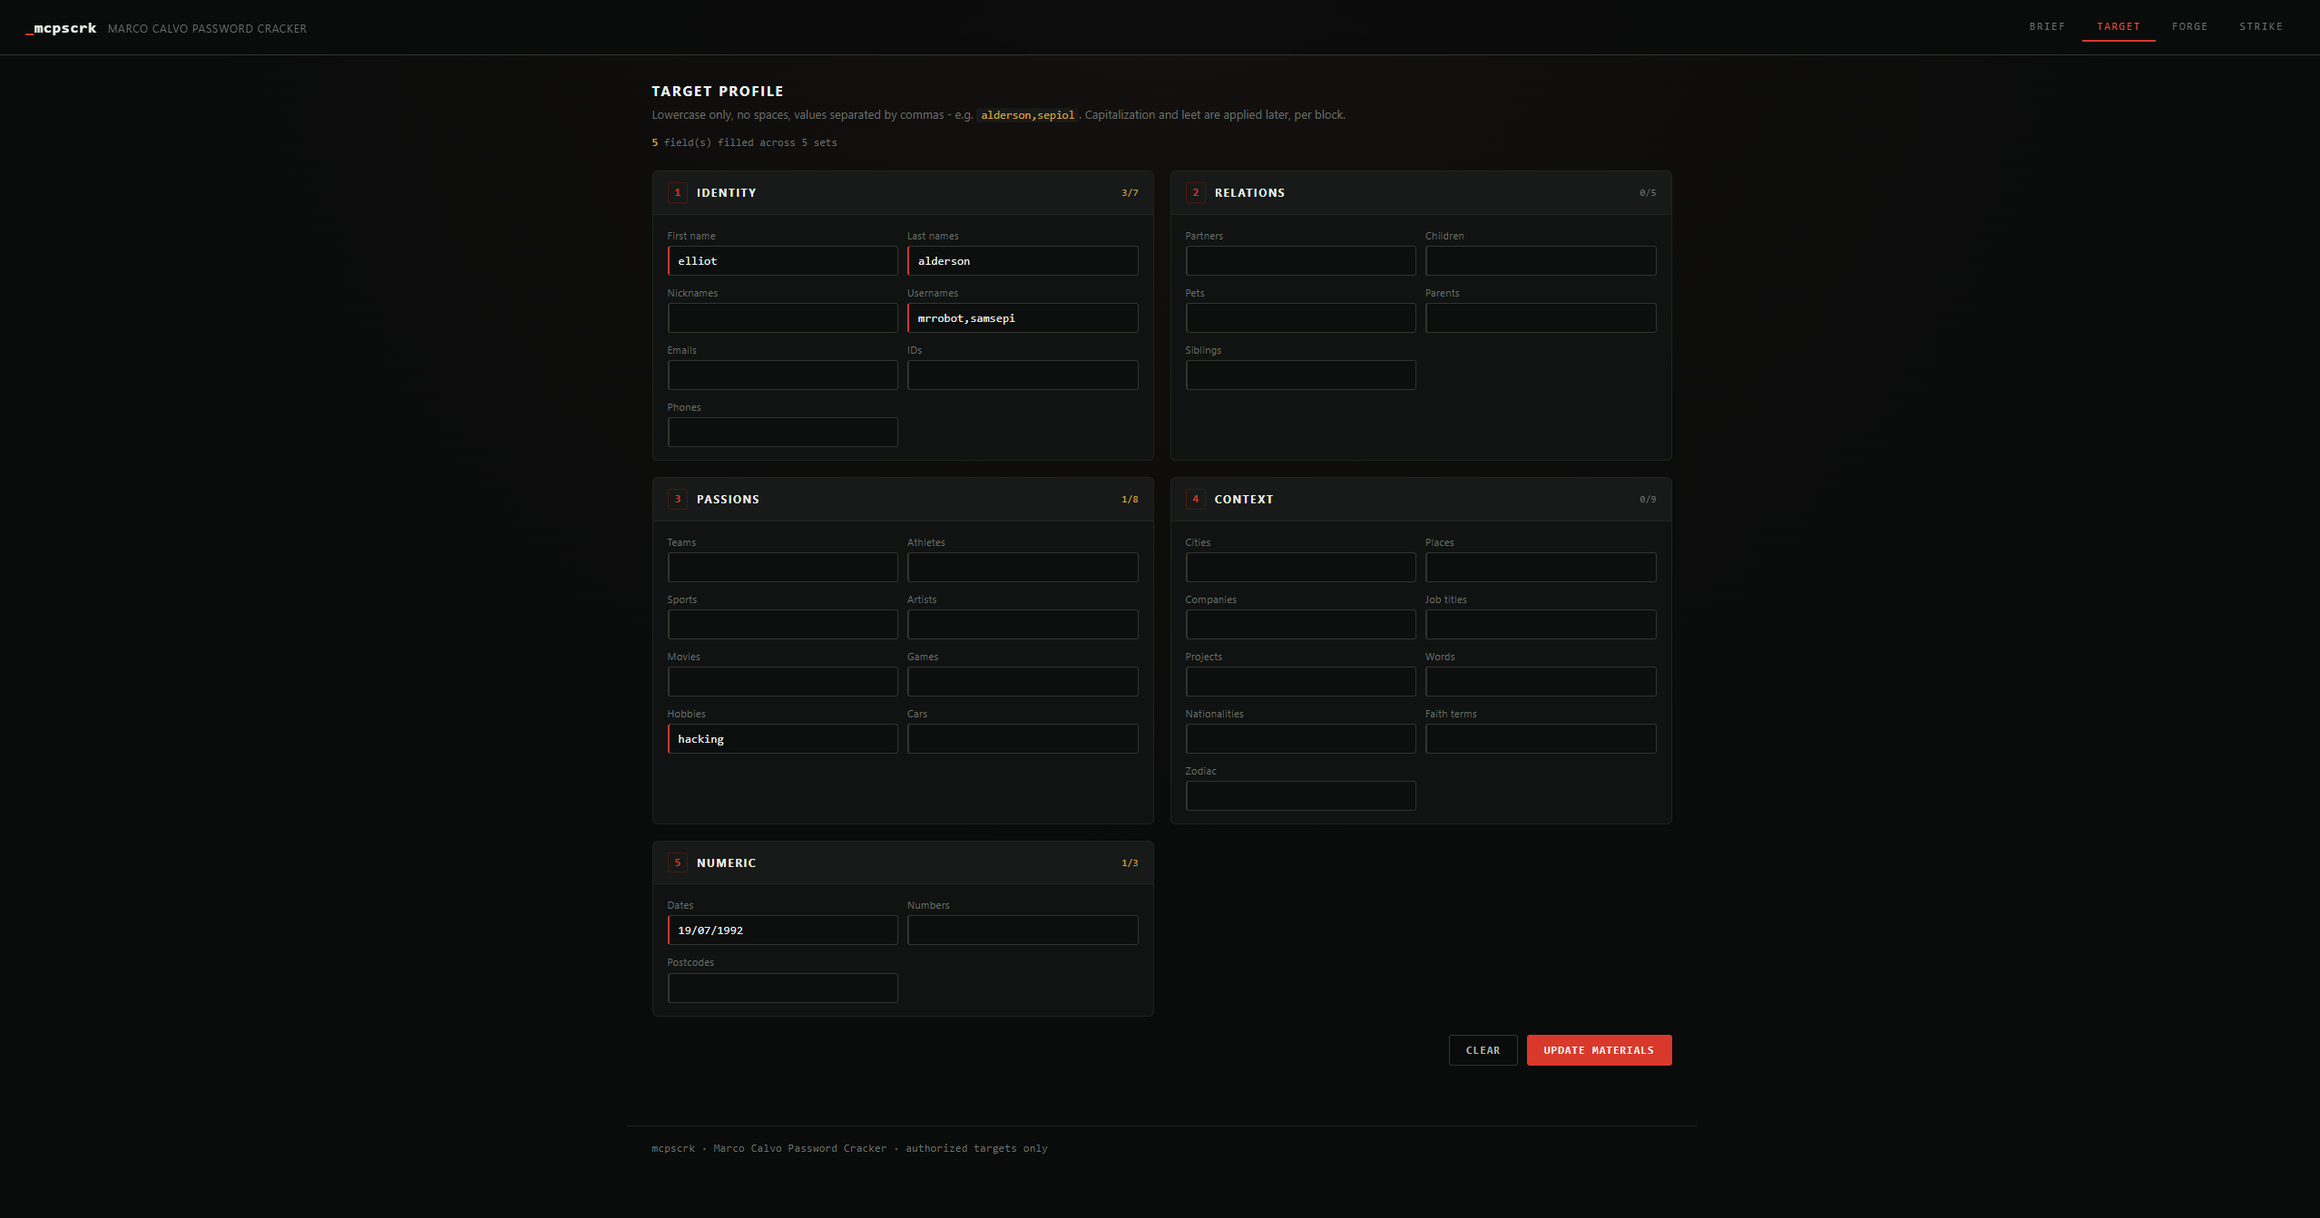This screenshot has width=2320, height=1218.
Task: Click the Children input field
Action: [1541, 261]
